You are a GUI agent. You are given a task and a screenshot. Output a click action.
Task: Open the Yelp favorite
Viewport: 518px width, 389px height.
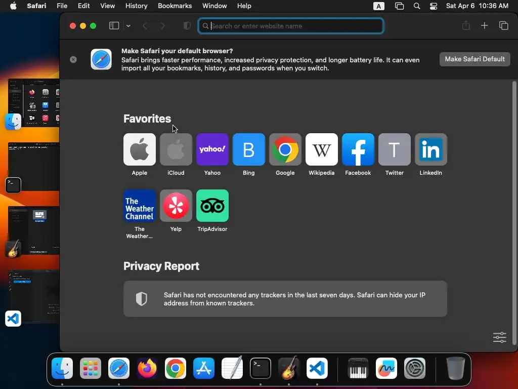click(x=176, y=206)
